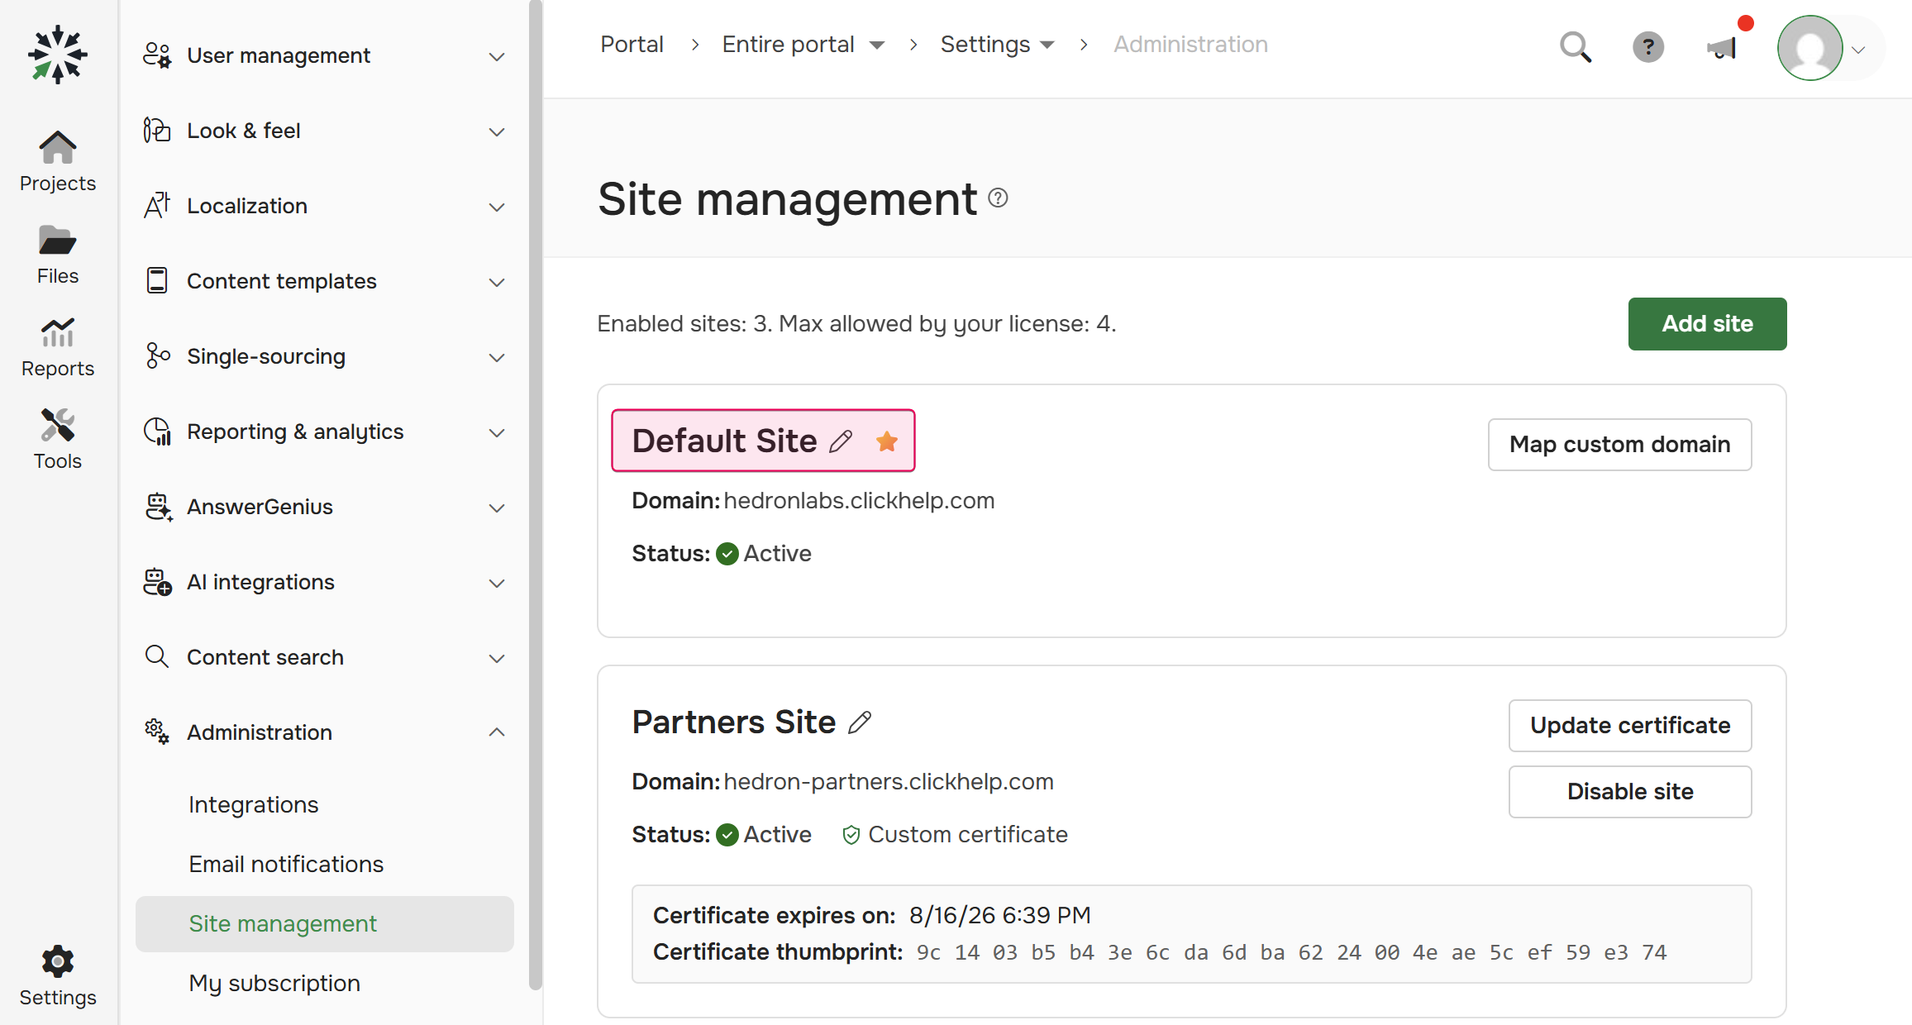Click the AI integrations icon
This screenshot has height=1025, width=1912.
pos(157,582)
